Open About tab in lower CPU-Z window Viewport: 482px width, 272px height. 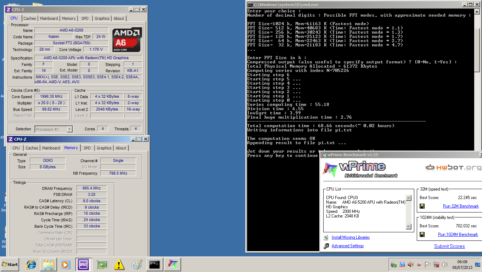[x=121, y=148]
